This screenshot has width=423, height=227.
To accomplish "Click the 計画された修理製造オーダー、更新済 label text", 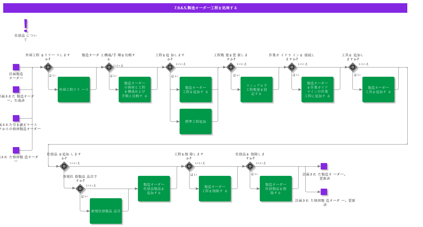I will click(325, 202).
